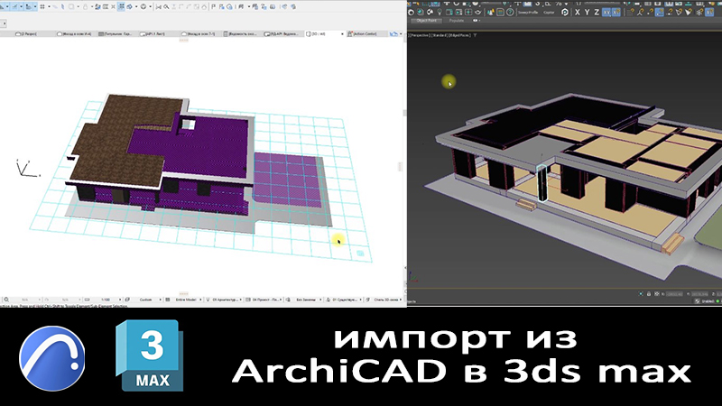Click the ribbon toggle icon right of Populate

pyautogui.click(x=477, y=20)
